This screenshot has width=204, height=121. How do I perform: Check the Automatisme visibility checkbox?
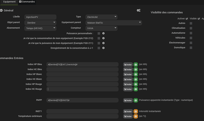click(x=191, y=33)
